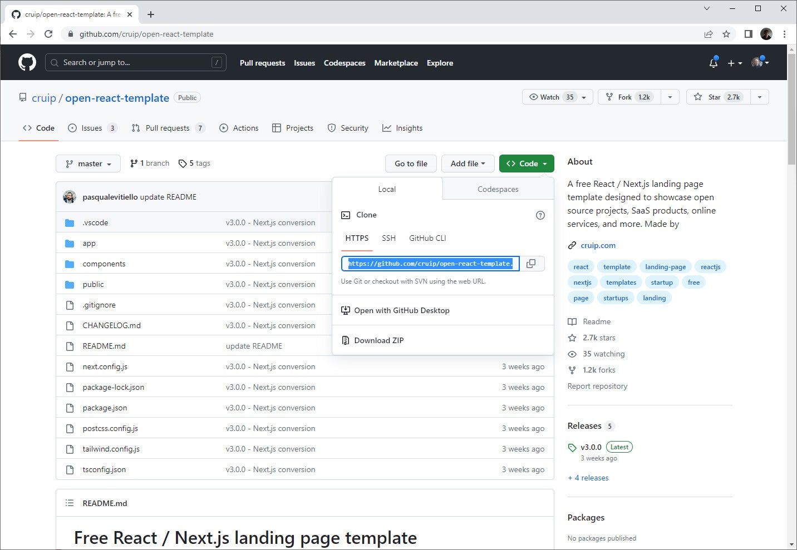Open the Pull requests repository tab
This screenshot has width=797, height=550.
click(x=168, y=128)
